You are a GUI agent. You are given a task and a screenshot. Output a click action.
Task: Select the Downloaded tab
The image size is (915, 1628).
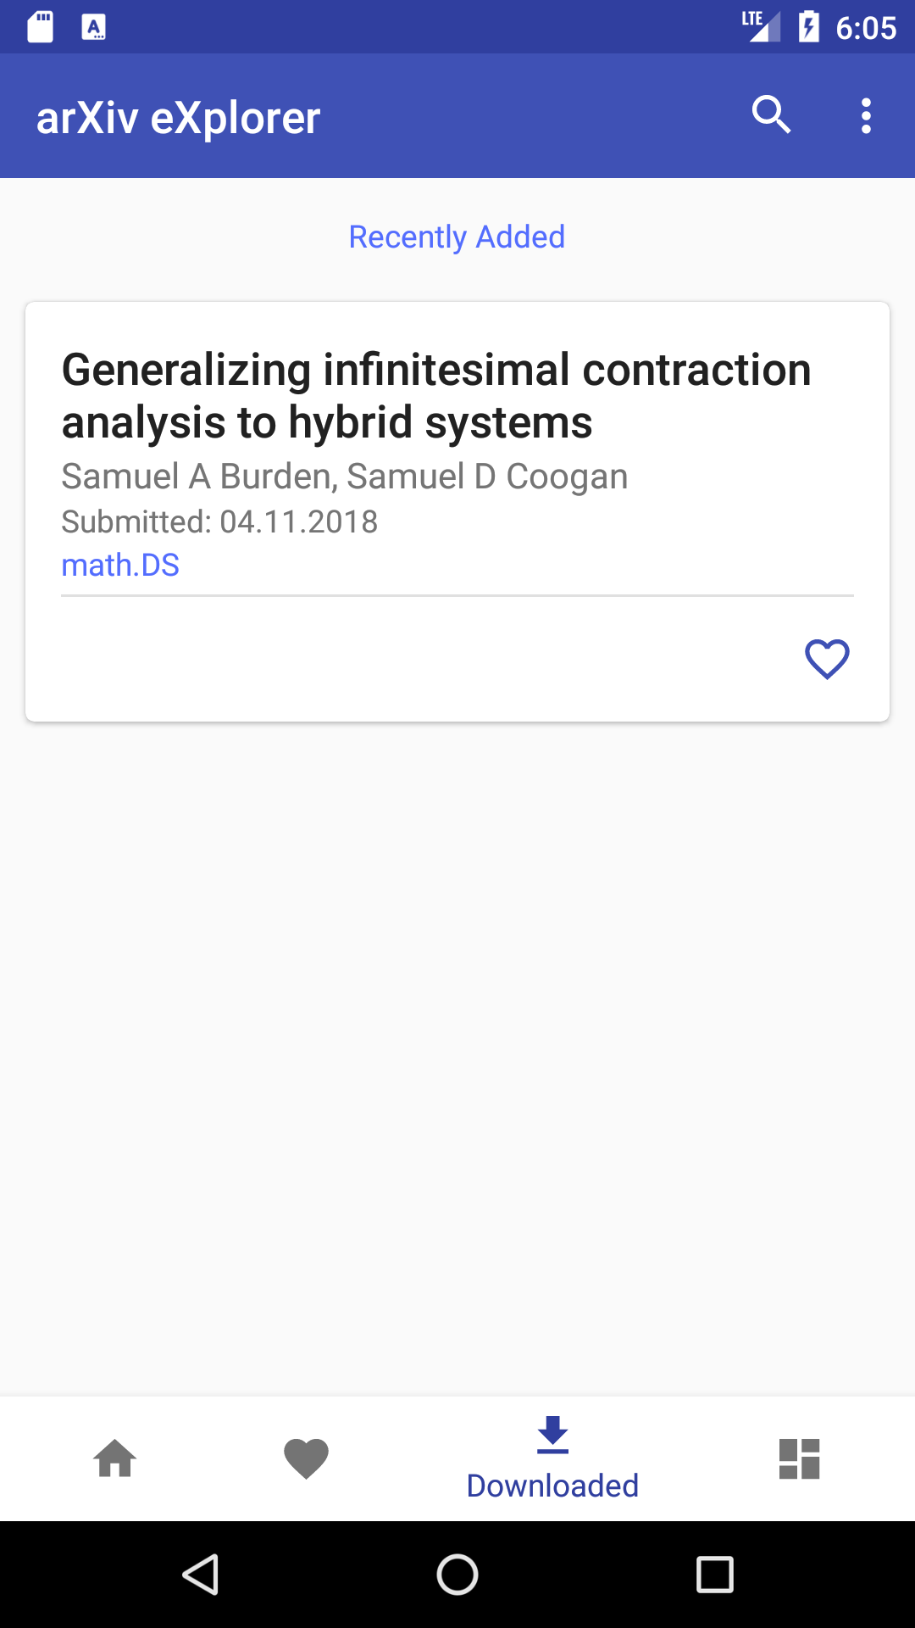(x=552, y=1458)
